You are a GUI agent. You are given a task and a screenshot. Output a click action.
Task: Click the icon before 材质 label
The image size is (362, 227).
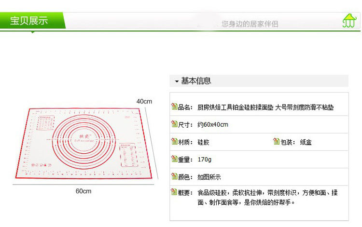point(174,142)
